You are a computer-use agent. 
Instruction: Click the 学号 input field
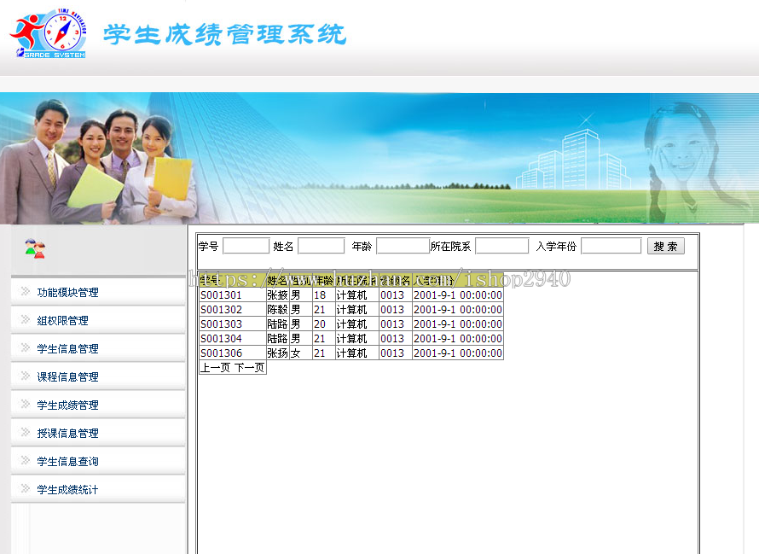coord(246,245)
